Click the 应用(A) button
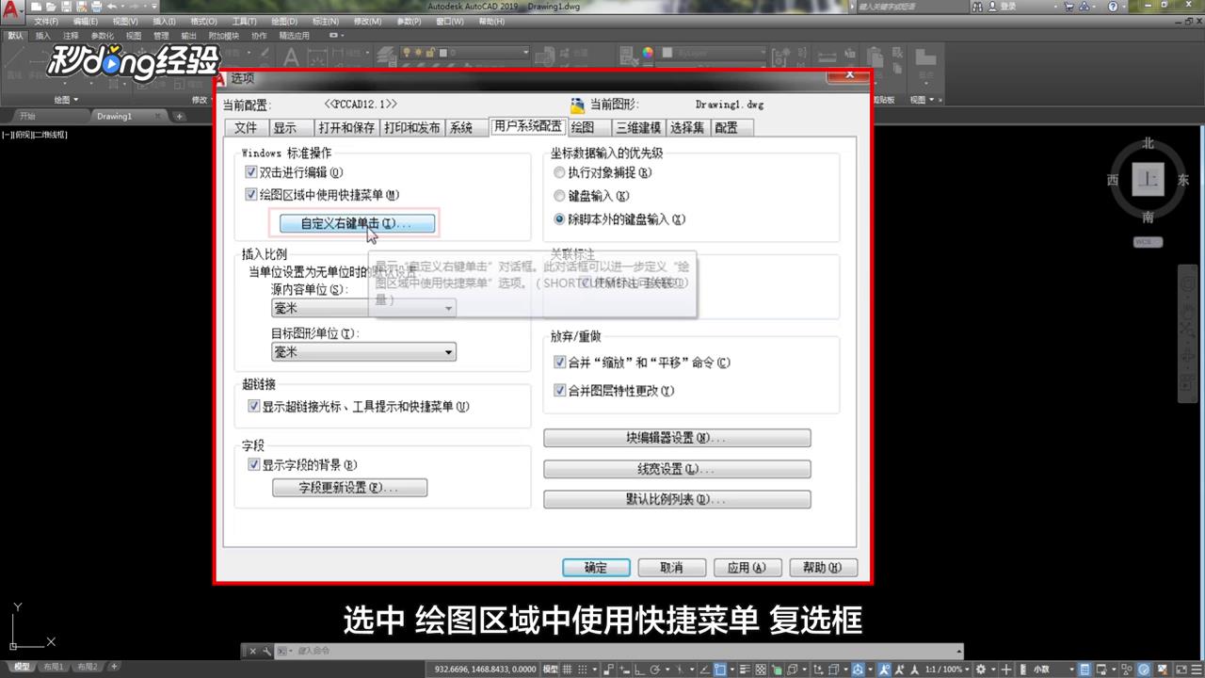This screenshot has width=1205, height=678. [747, 568]
